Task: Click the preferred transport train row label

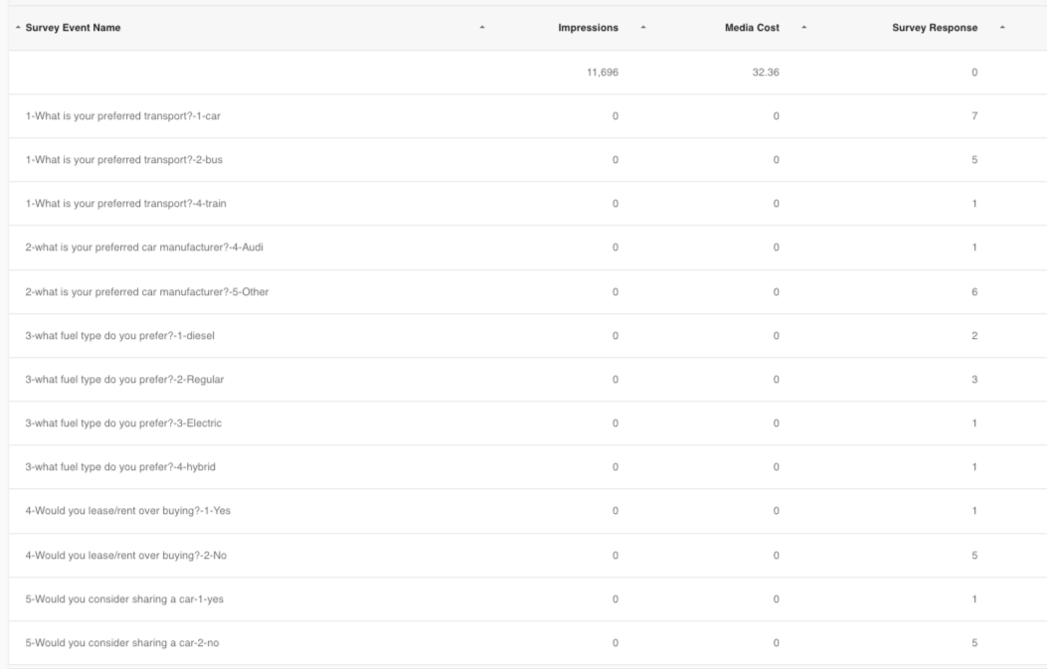Action: point(118,204)
